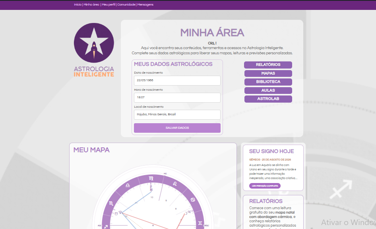Viewport: 376px width, 229px height.
Task: Click the Leo glyph on the chart wheel
Action: click(175, 184)
